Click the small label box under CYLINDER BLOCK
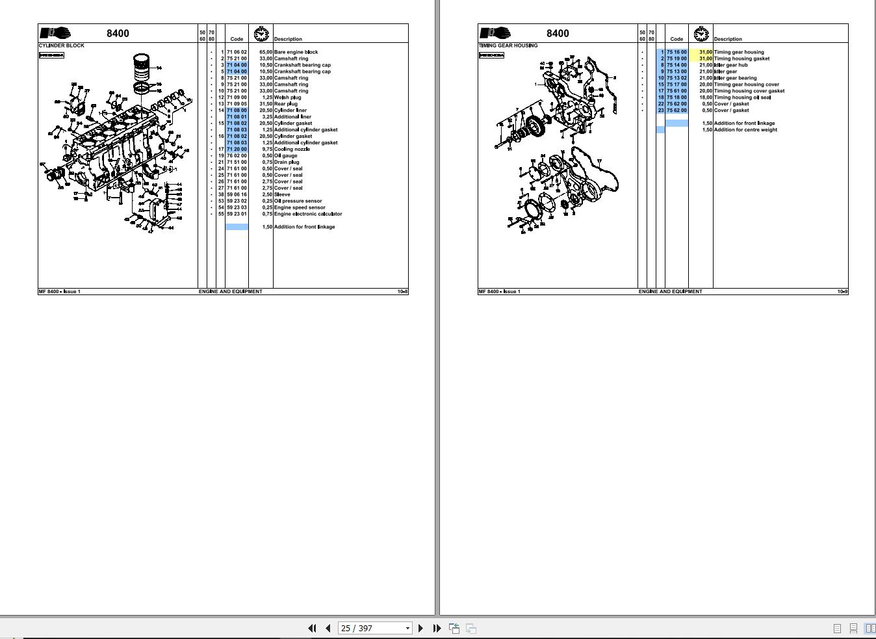 [x=52, y=55]
